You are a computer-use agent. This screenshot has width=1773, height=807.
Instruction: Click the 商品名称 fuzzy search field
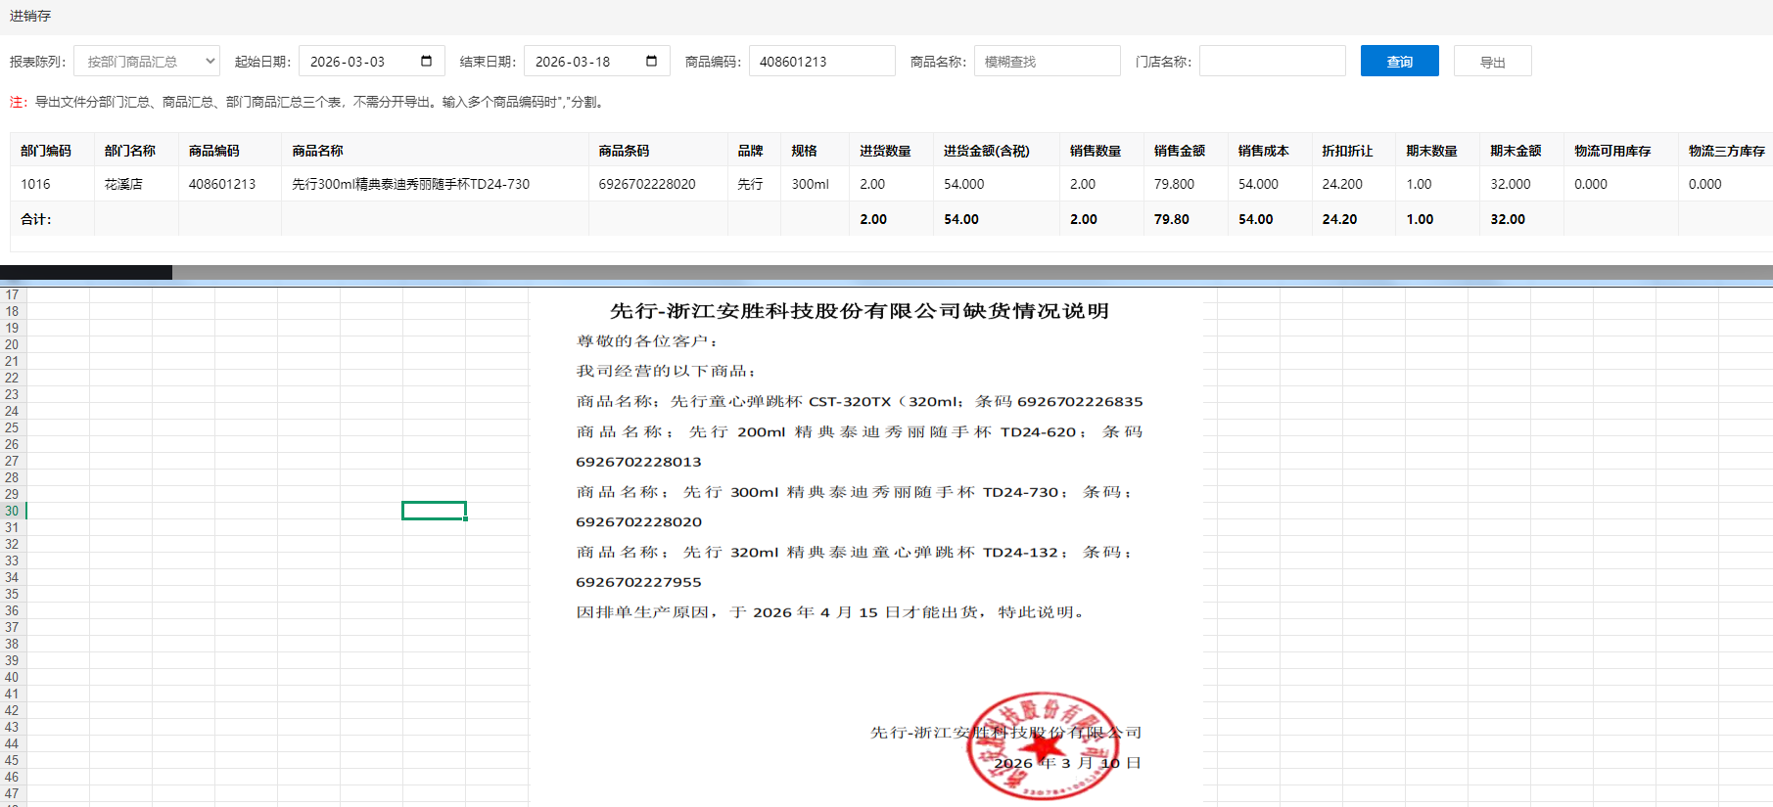pos(1046,61)
